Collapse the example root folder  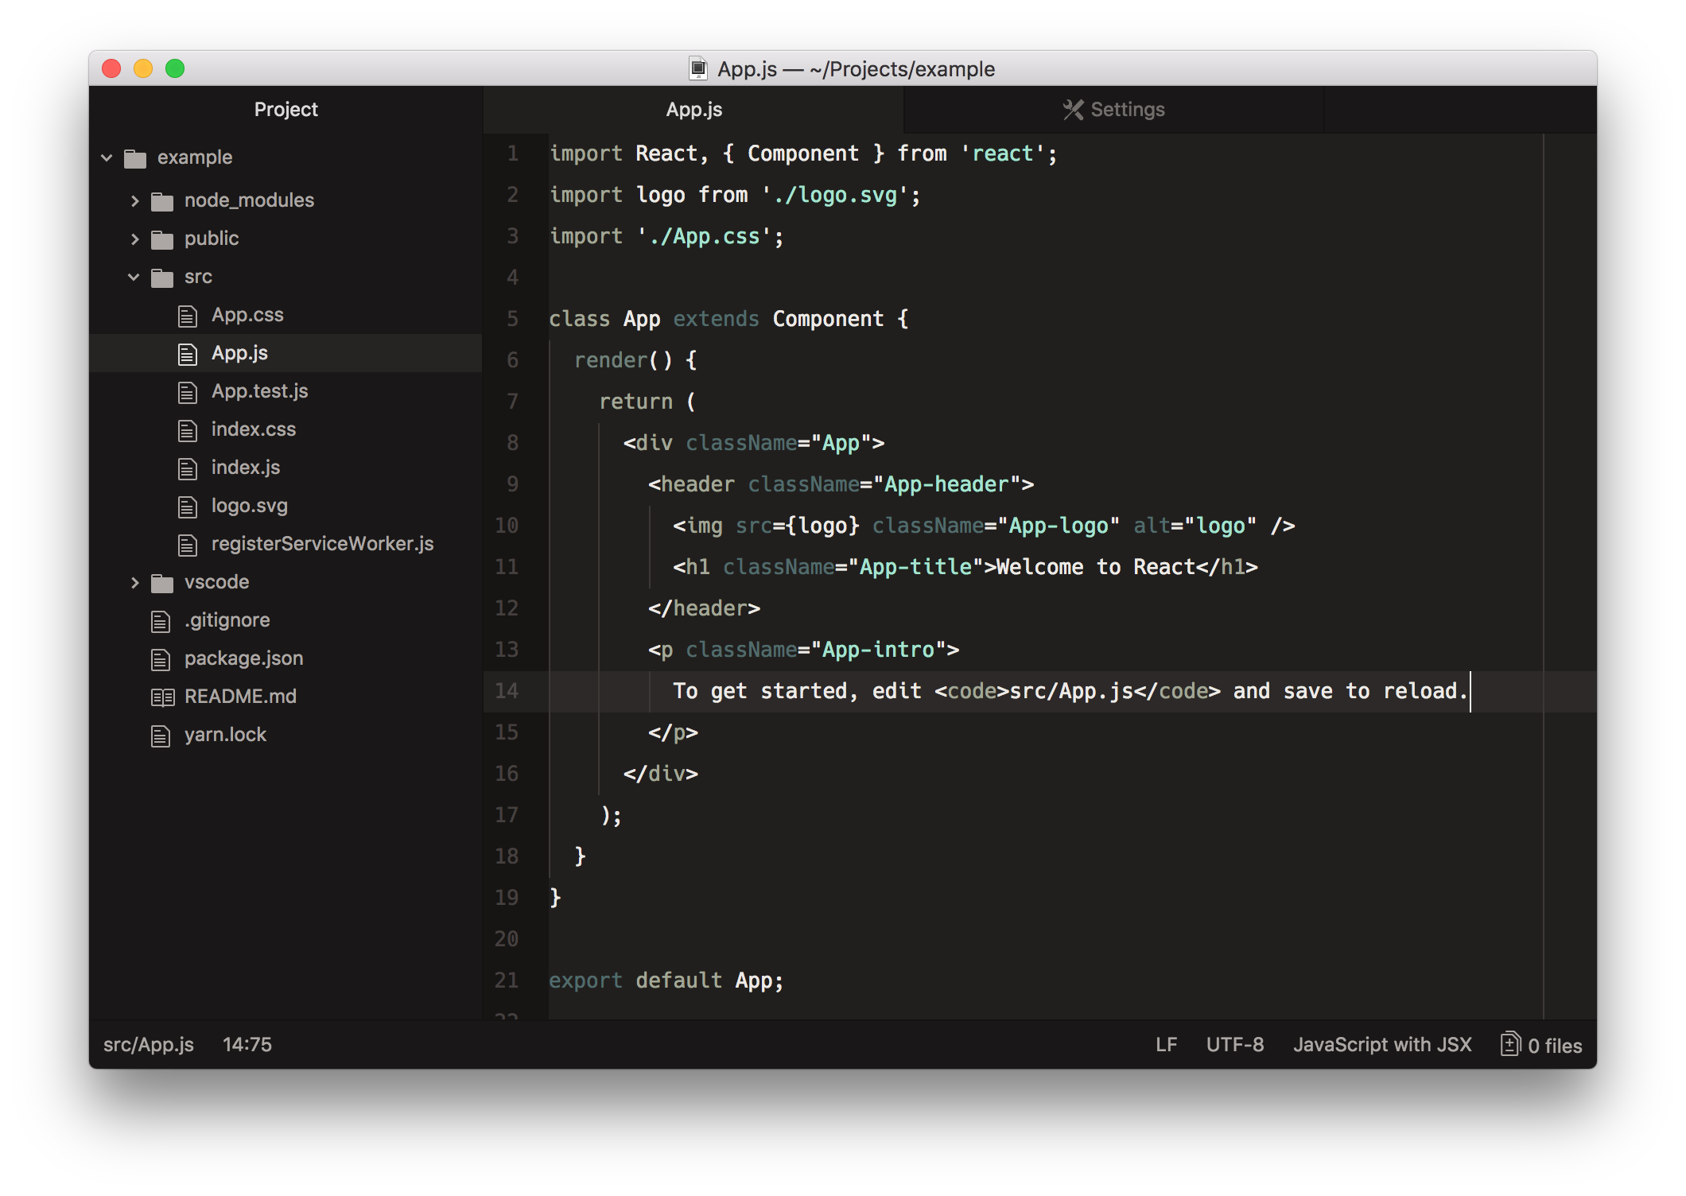coord(107,157)
